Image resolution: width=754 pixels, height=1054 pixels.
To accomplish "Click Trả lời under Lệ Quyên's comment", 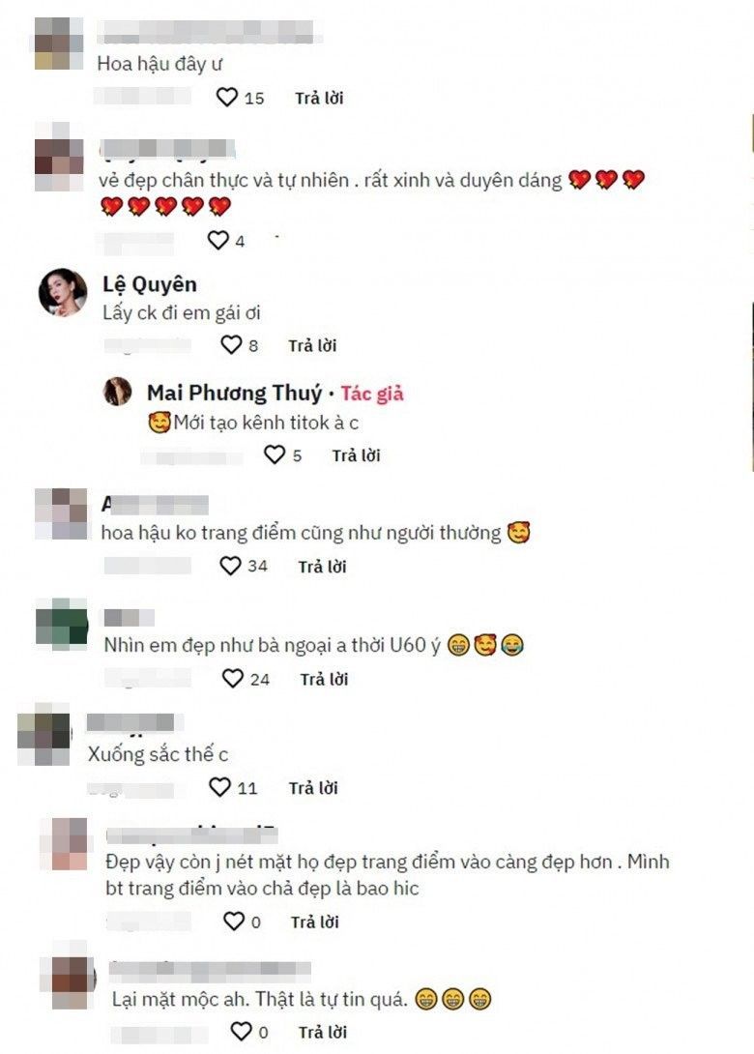I will tap(312, 345).
